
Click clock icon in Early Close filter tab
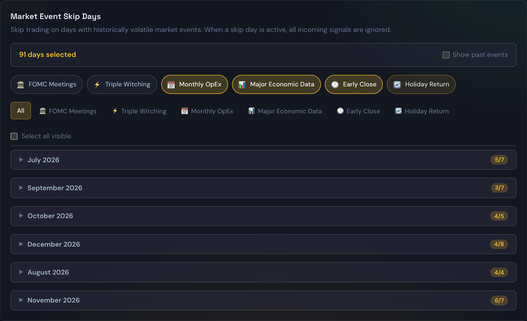340,111
